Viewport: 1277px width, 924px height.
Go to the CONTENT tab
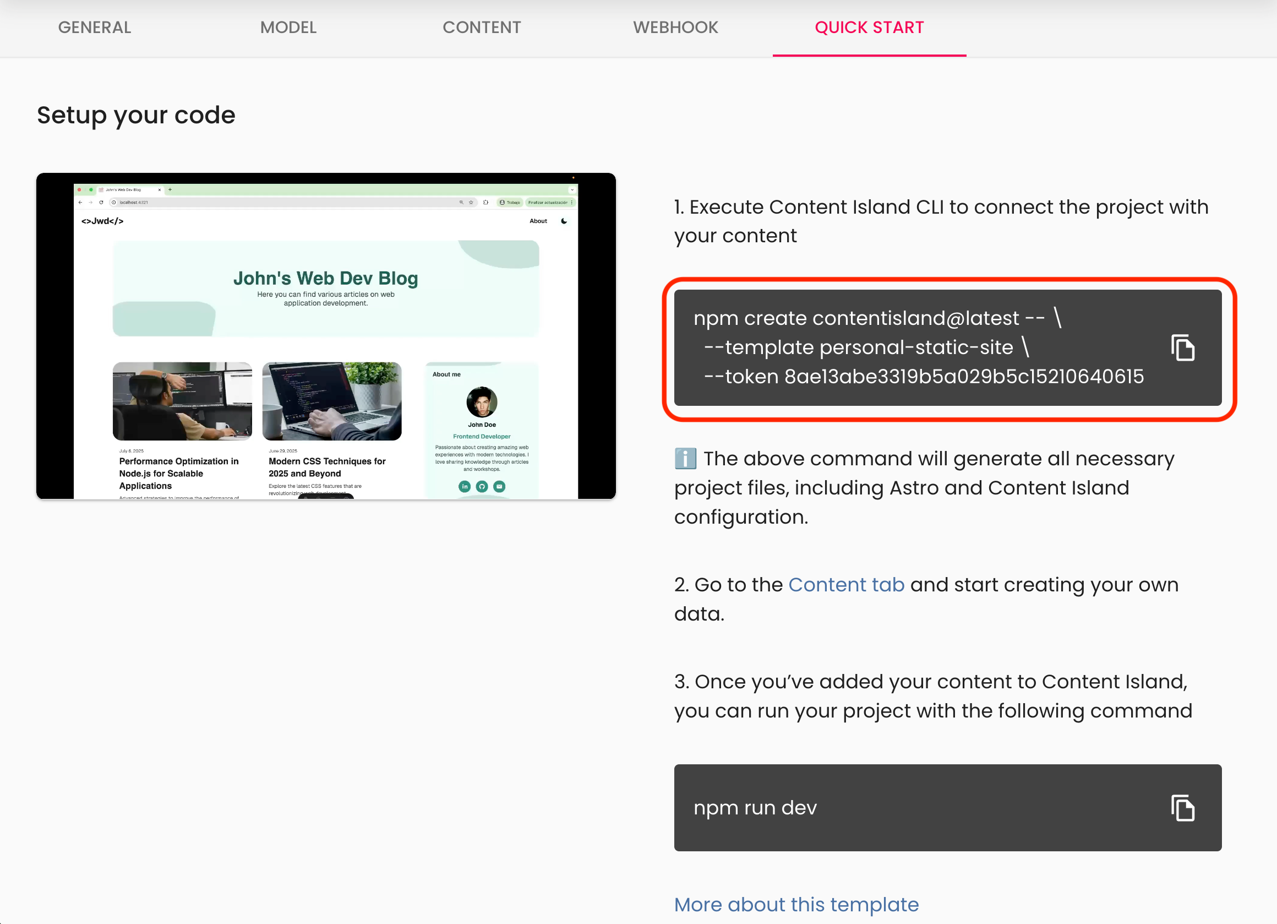[x=482, y=27]
